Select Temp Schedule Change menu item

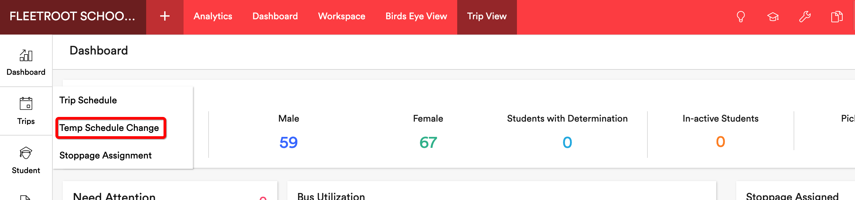(x=109, y=128)
